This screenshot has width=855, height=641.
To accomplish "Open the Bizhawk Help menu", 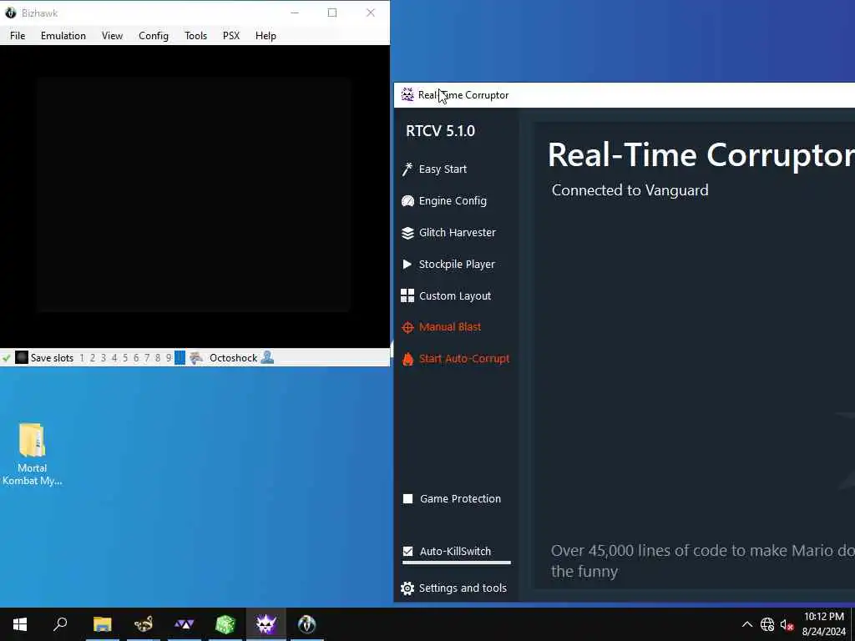I will pos(266,35).
